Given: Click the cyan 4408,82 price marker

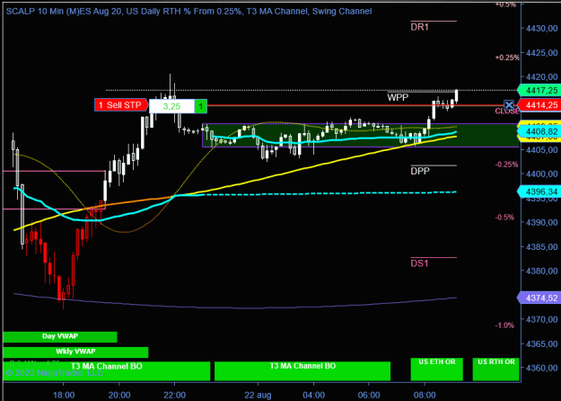Looking at the screenshot, I should coord(539,132).
